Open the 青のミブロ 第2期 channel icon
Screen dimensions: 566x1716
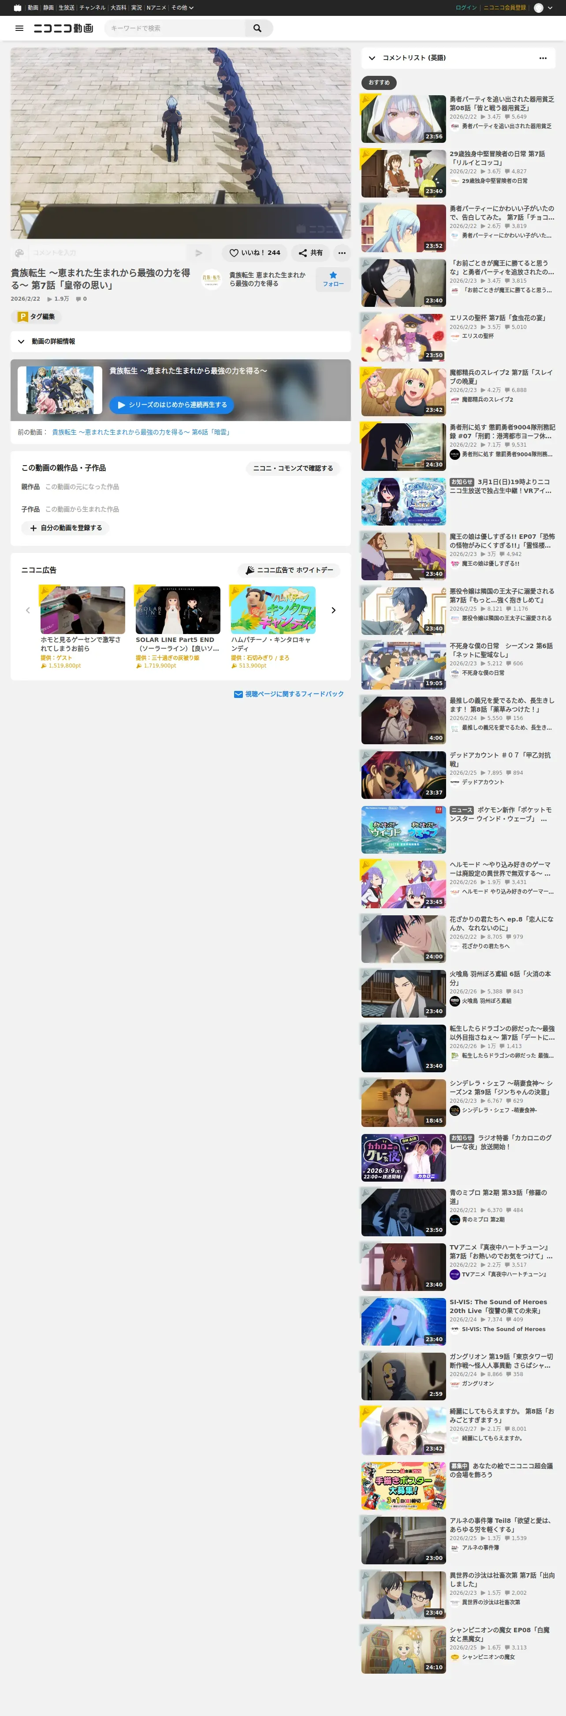[x=455, y=1220]
